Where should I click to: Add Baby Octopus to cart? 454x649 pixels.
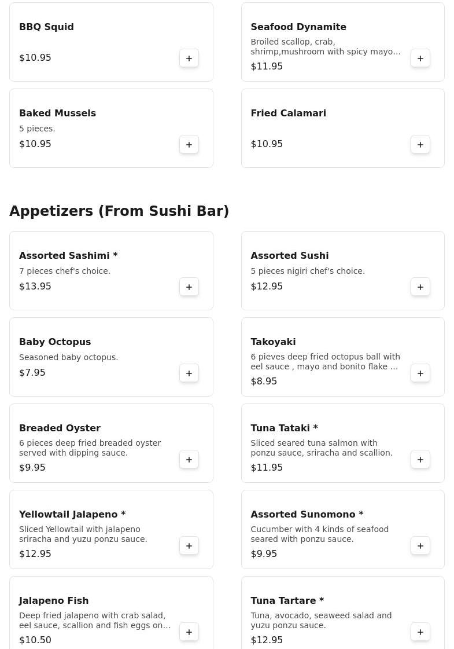pos(189,373)
